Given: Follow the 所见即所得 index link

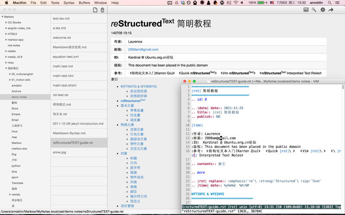Looking at the screenshot, I should 138,91.
